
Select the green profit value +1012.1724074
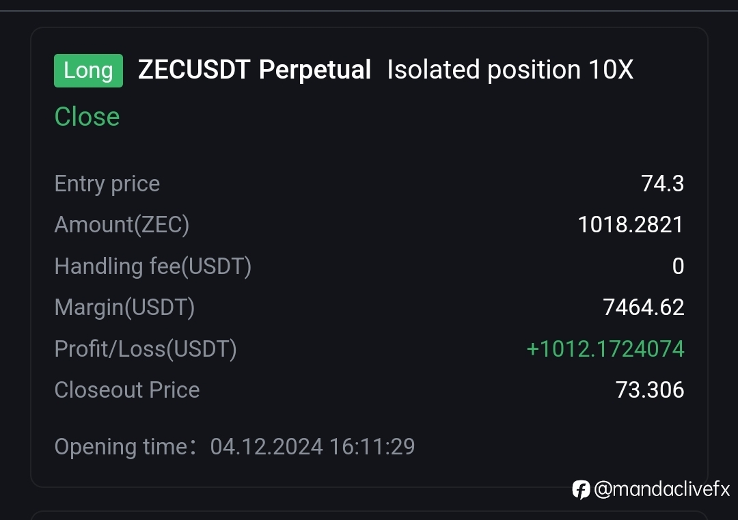point(605,348)
